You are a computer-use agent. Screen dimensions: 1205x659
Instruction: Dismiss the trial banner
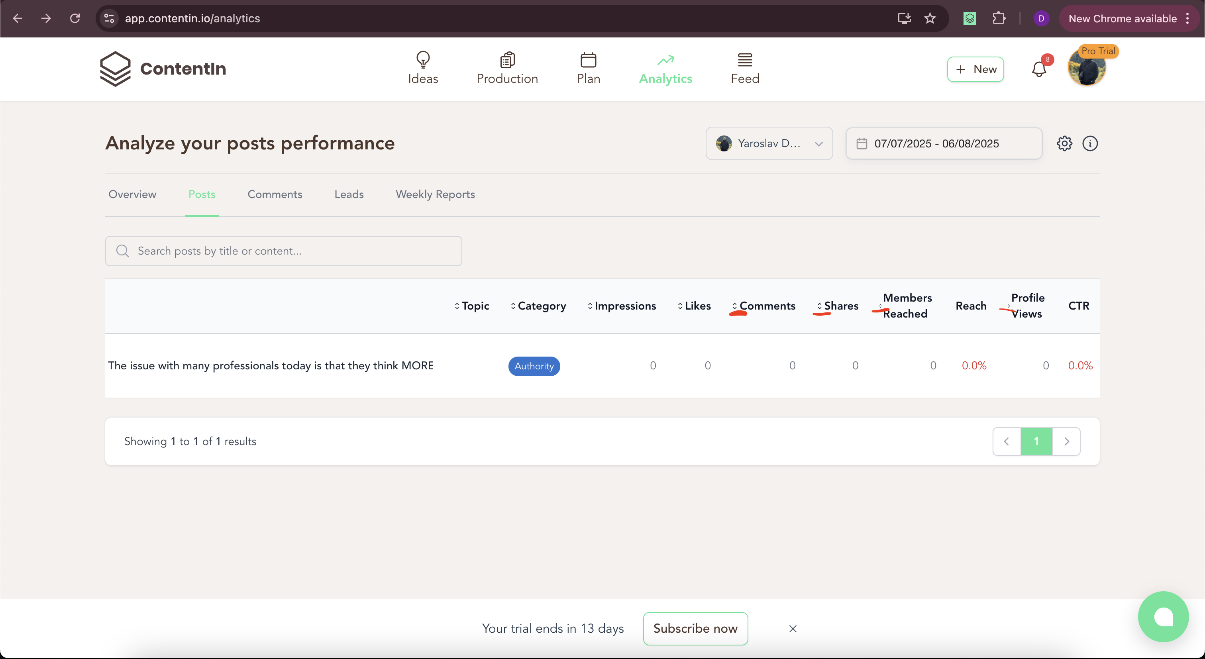(793, 629)
